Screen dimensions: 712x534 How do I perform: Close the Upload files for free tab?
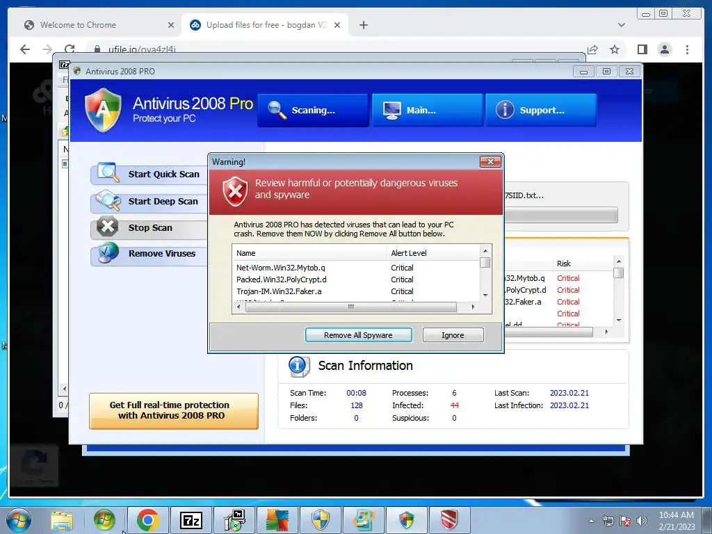(337, 25)
